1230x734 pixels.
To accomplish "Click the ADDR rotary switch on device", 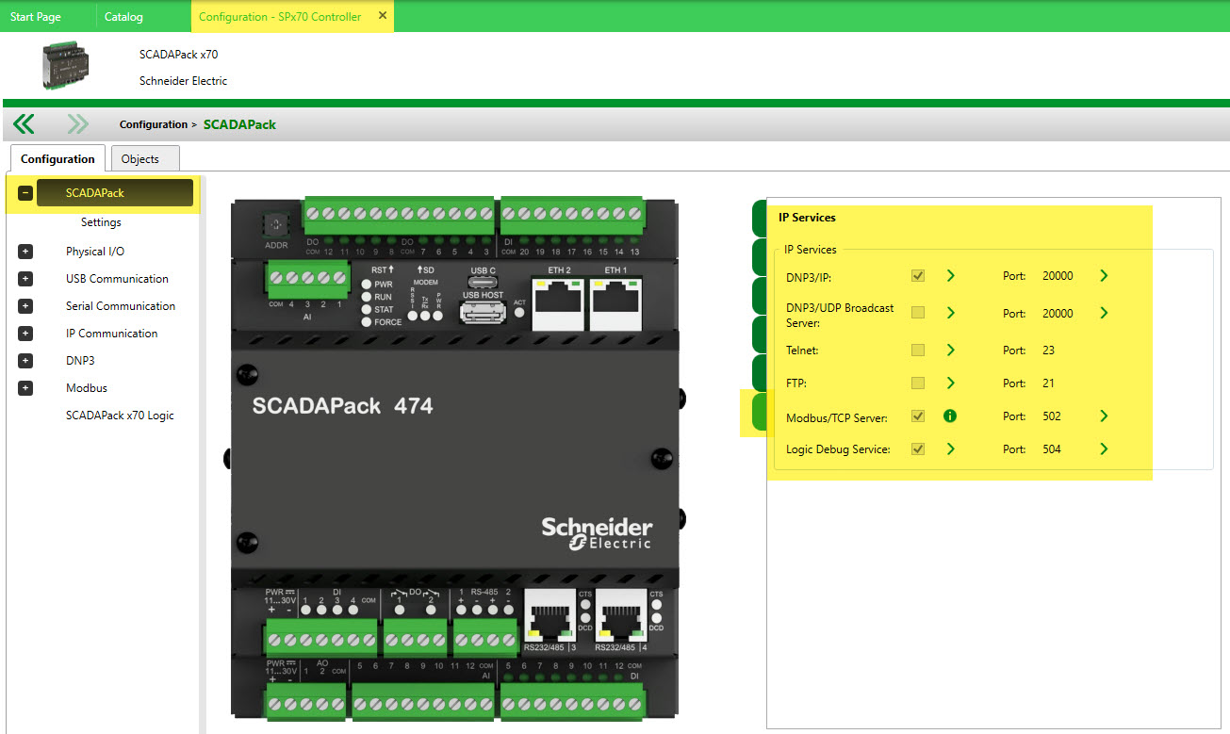I will pyautogui.click(x=275, y=225).
